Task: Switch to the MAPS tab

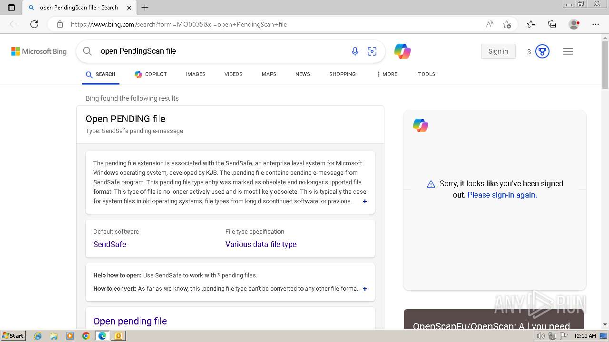Action: (269, 74)
